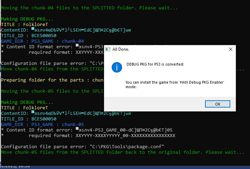
Task: Click the blue information icon in the dialog
Action: (117, 67)
